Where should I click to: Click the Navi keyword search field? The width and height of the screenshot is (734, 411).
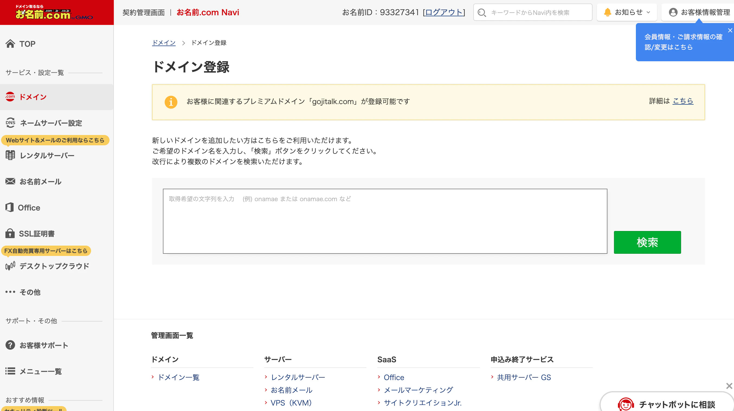[533, 12]
